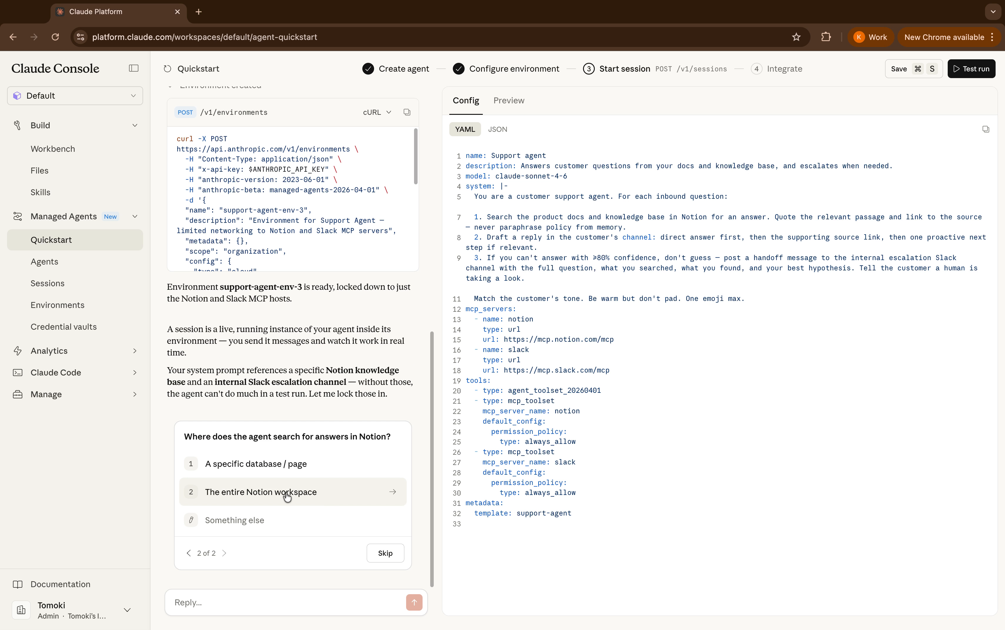Select Quickstart in the sidebar
Image resolution: width=1005 pixels, height=630 pixels.
pyautogui.click(x=75, y=240)
